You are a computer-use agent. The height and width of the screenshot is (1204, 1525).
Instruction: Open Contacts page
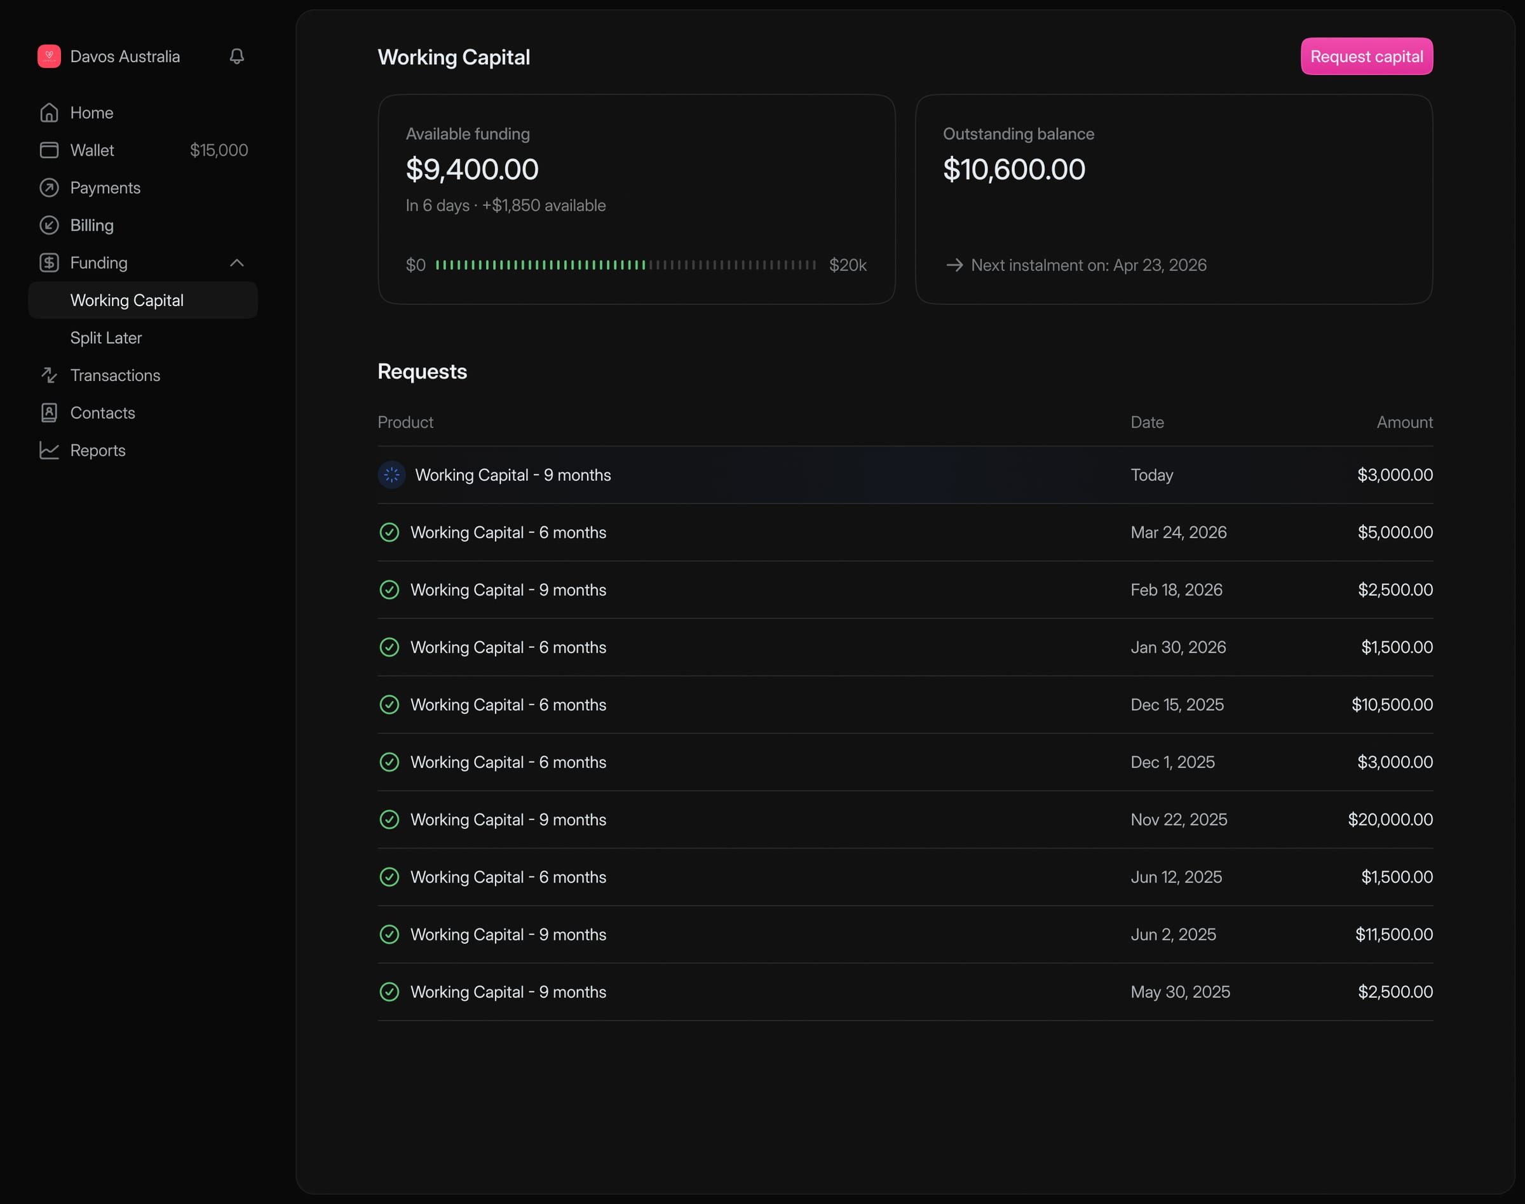[143, 413]
